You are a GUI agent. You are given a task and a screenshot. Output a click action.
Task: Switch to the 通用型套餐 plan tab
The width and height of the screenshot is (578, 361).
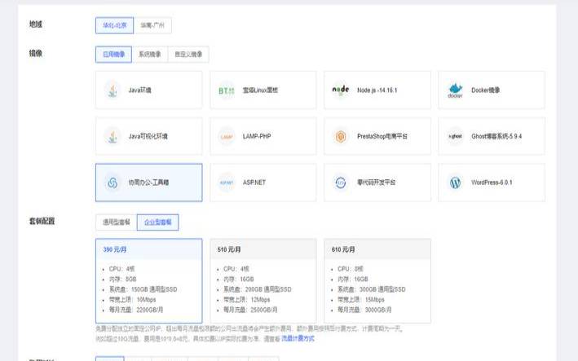pyautogui.click(x=116, y=222)
